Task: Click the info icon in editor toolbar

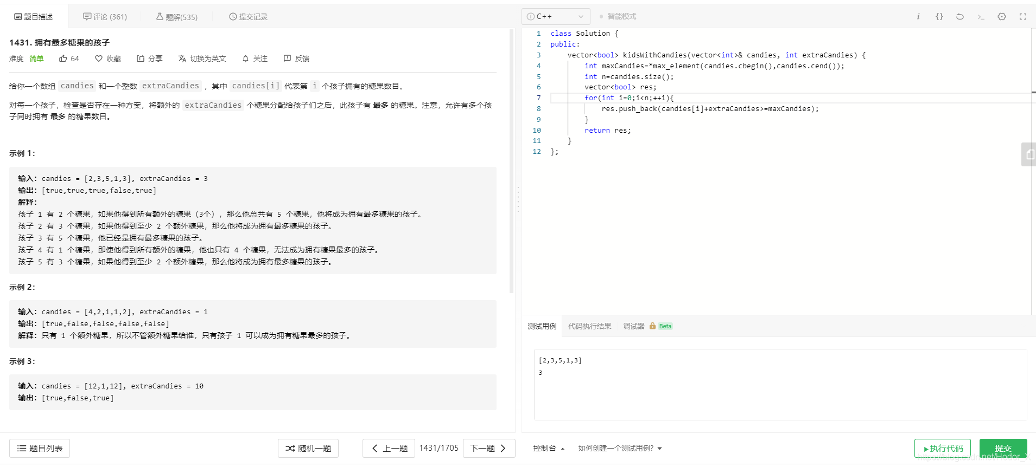Action: coord(918,17)
